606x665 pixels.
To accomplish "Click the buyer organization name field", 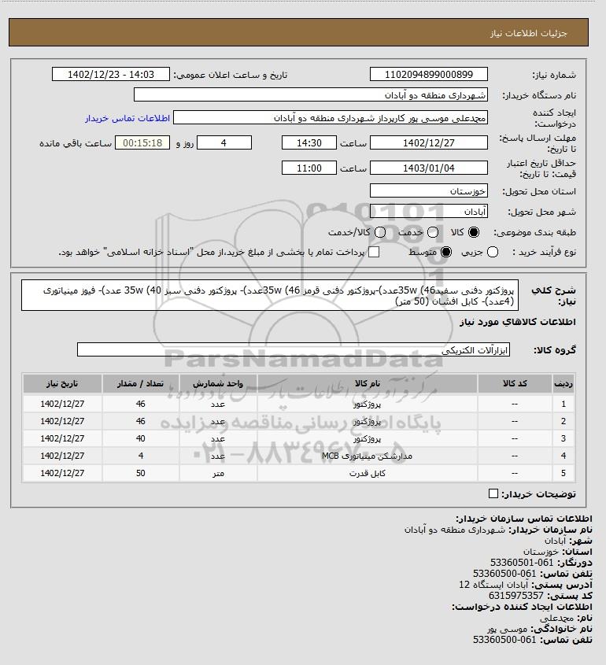I will (310, 94).
